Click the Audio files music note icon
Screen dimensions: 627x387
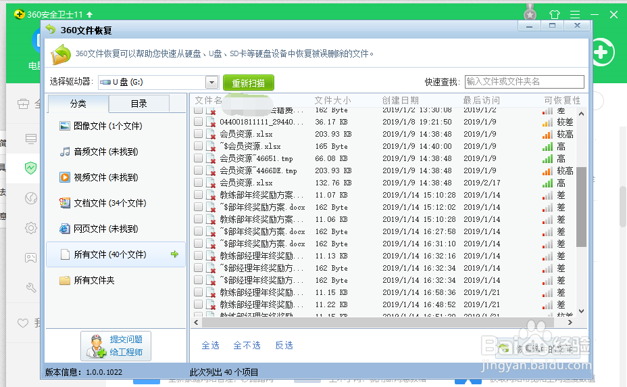click(x=64, y=152)
